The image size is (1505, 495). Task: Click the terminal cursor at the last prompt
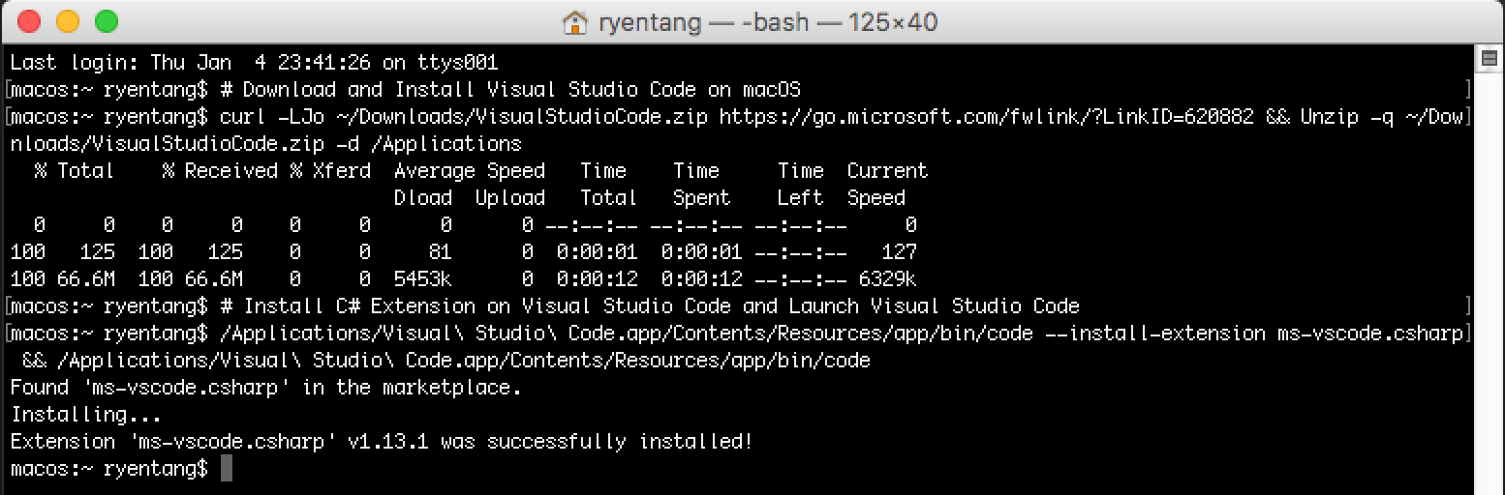point(227,469)
